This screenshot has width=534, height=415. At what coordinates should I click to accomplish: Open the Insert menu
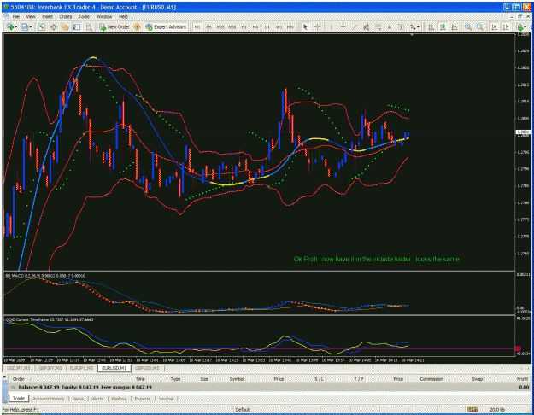click(x=47, y=16)
